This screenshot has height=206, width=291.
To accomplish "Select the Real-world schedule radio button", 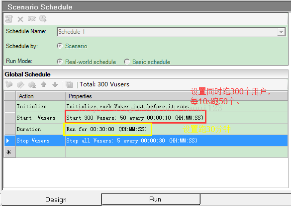I will (x=60, y=62).
